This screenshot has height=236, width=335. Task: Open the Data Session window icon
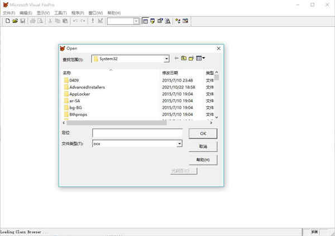(152, 21)
